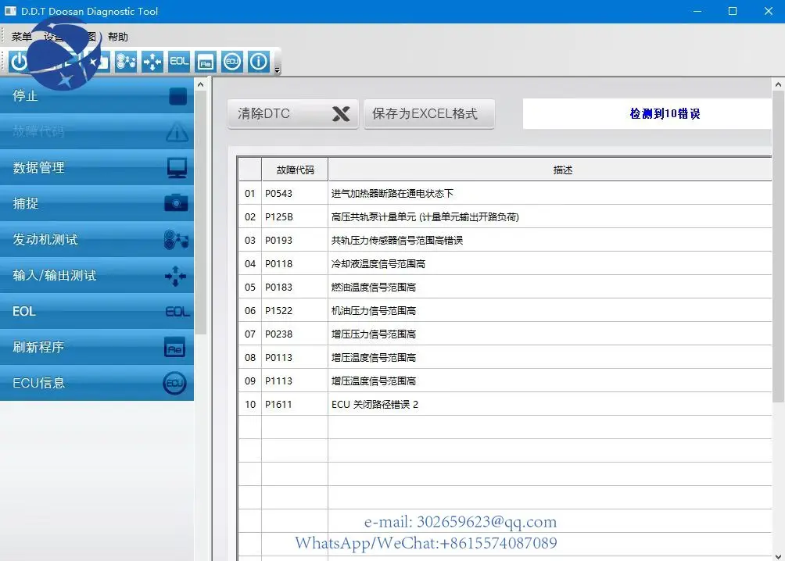Click the 故障代码 column header
The height and width of the screenshot is (561, 785).
coord(295,170)
